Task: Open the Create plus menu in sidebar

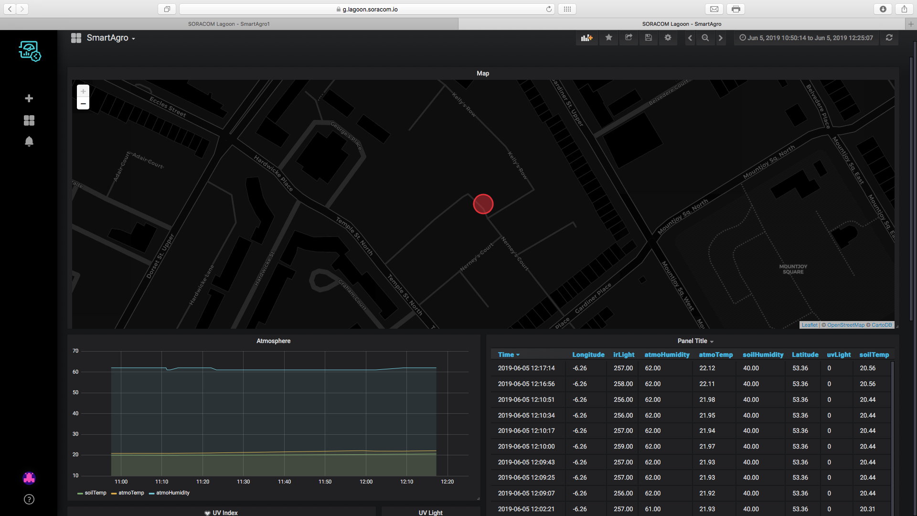Action: 29,98
